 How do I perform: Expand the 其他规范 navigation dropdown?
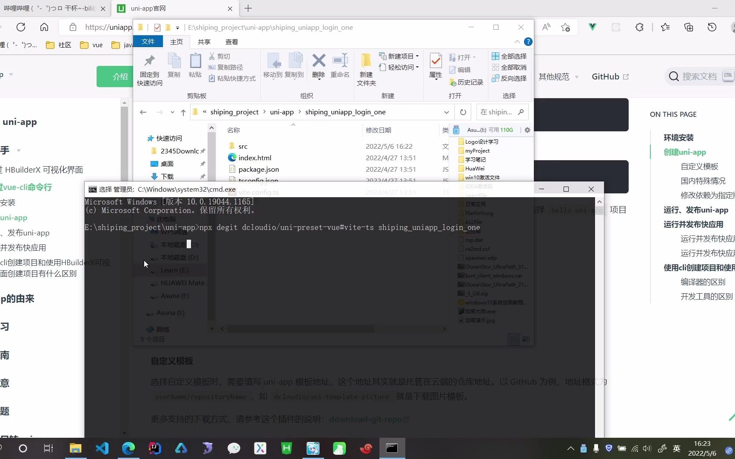pos(558,76)
